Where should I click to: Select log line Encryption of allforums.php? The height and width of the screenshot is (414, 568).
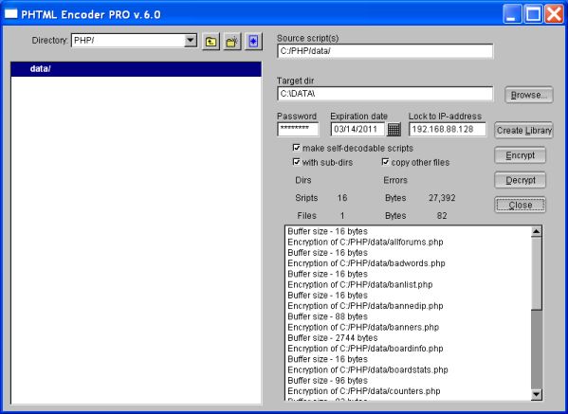tap(365, 243)
